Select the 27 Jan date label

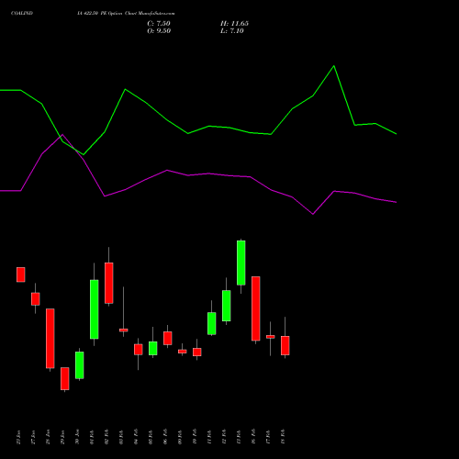[33, 437]
